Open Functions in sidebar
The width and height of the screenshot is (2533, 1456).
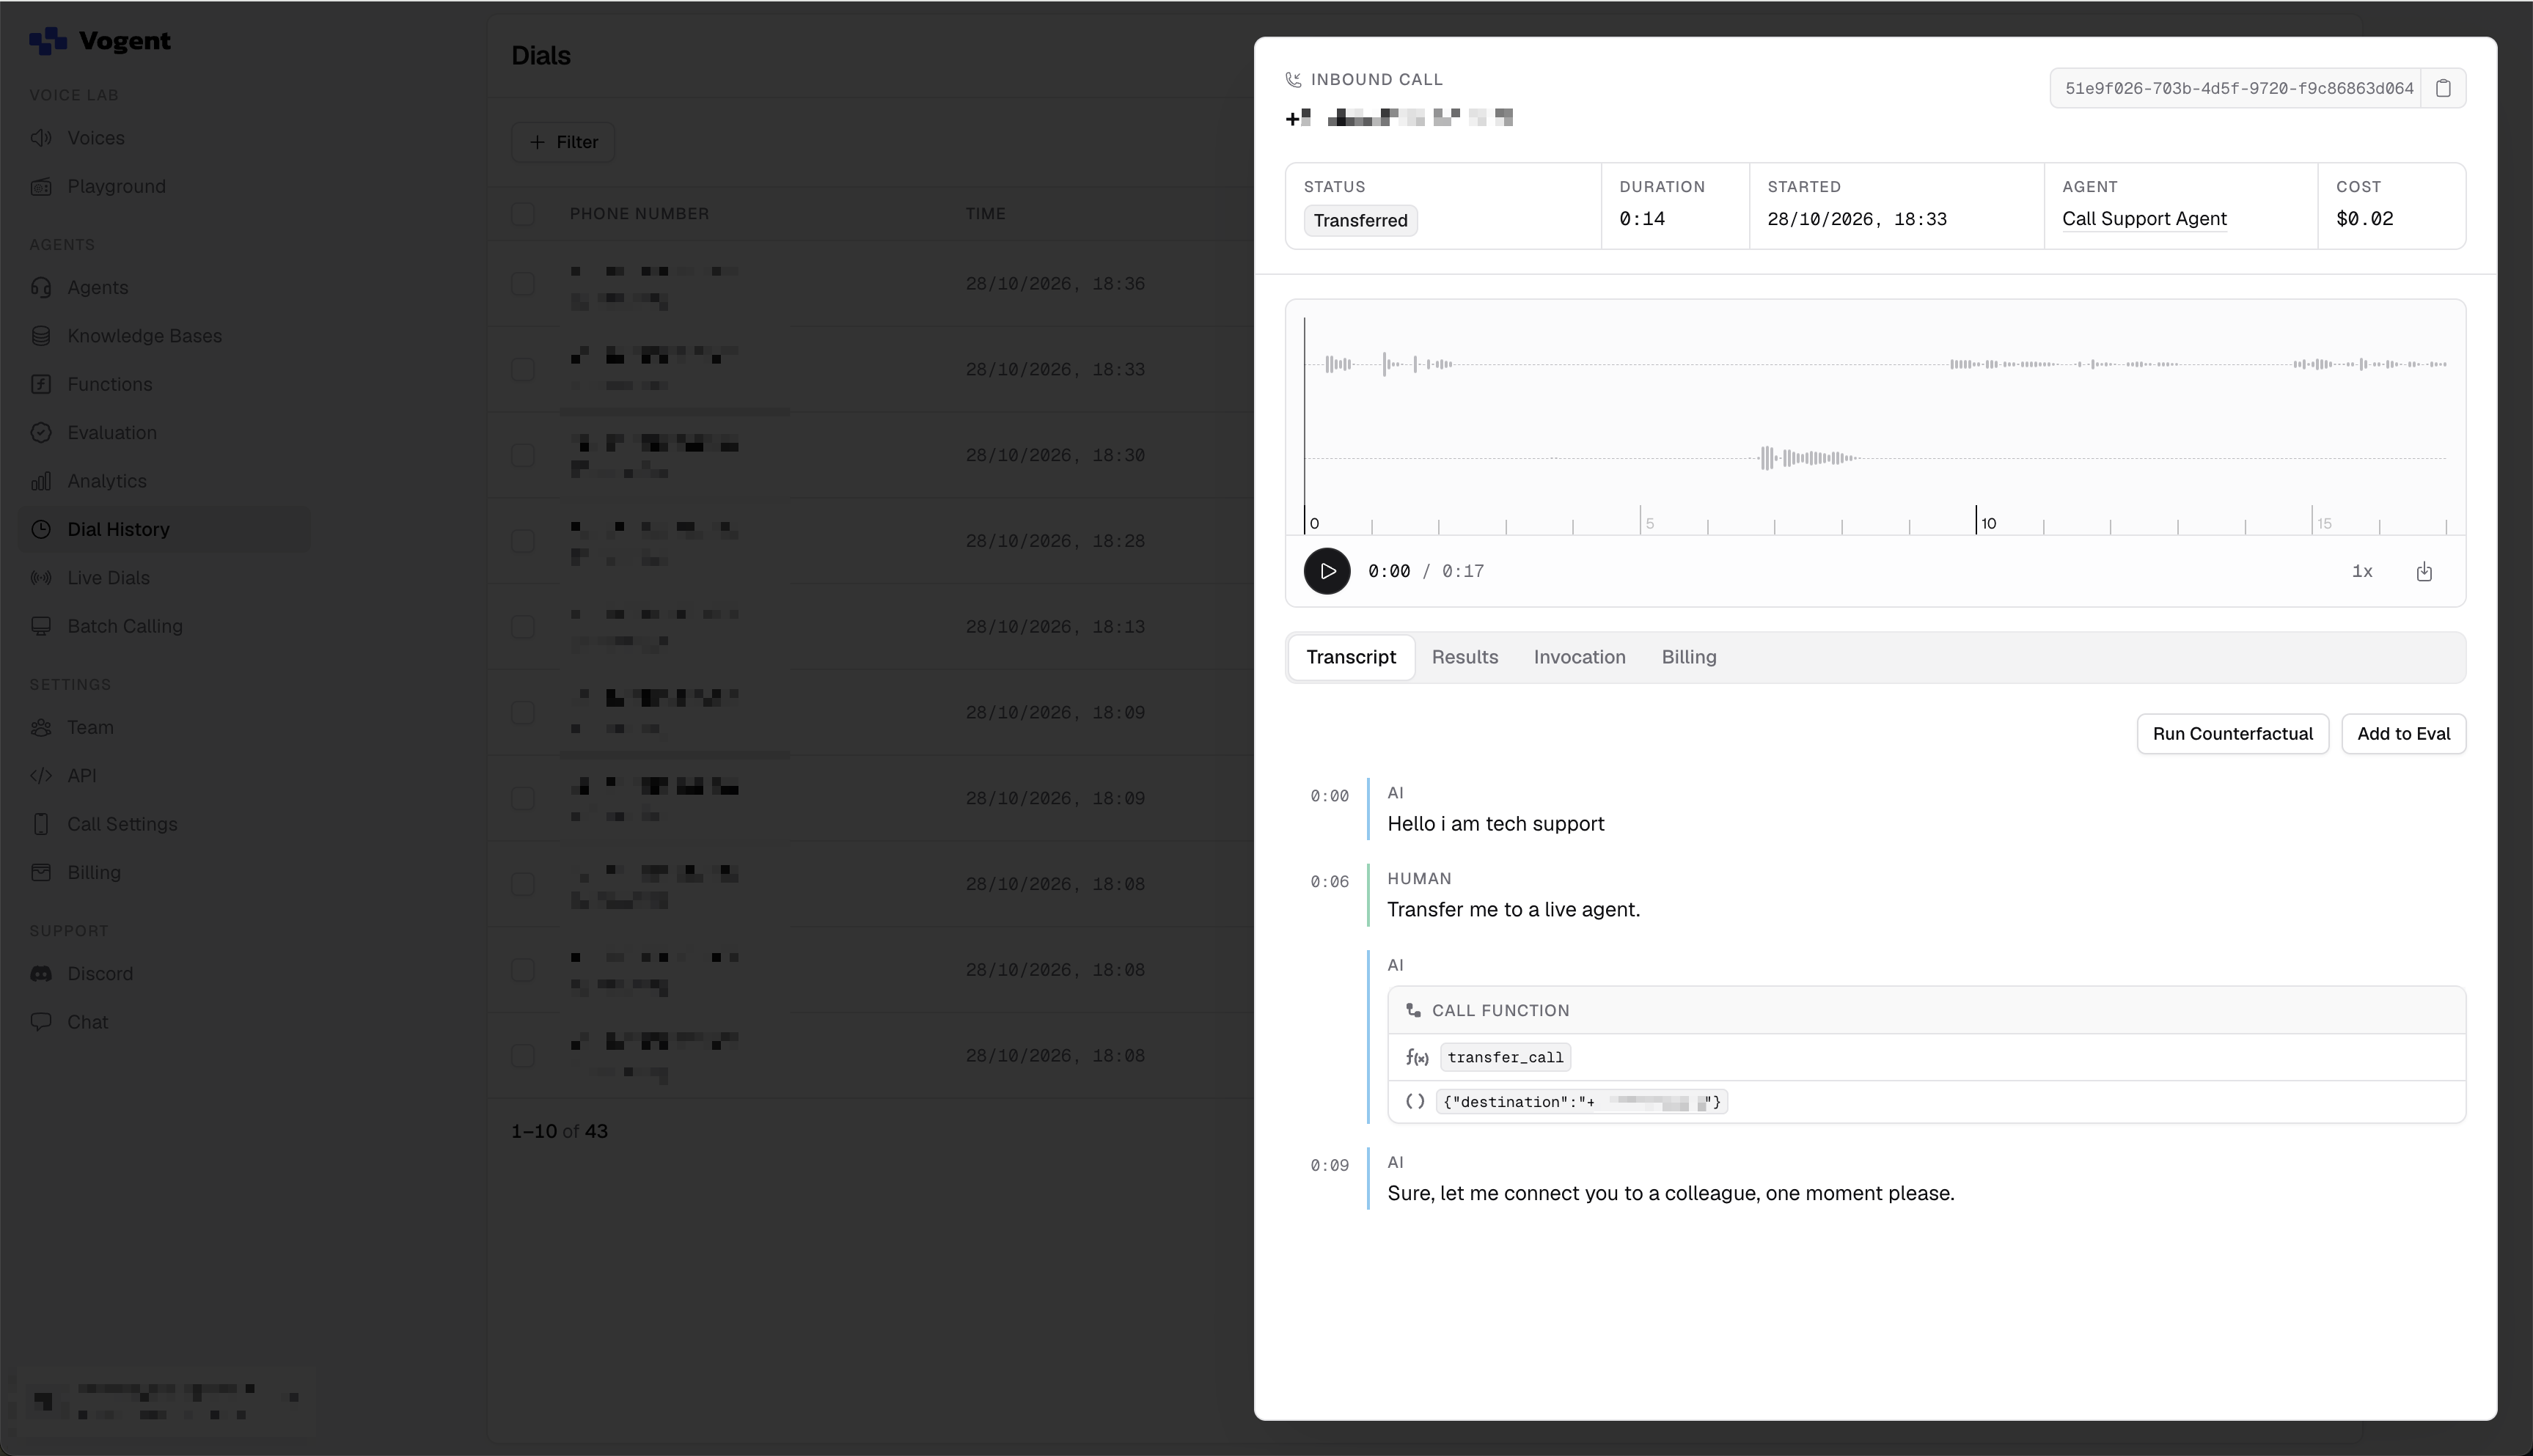91,384
